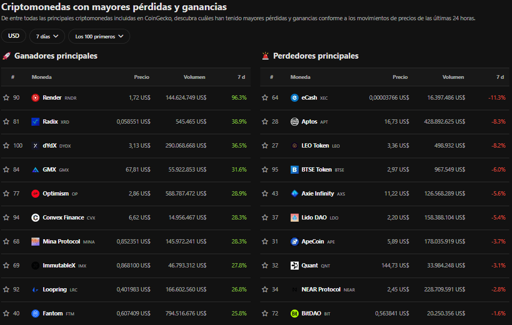Click the eCash logo icon
The height and width of the screenshot is (325, 512).
[294, 97]
